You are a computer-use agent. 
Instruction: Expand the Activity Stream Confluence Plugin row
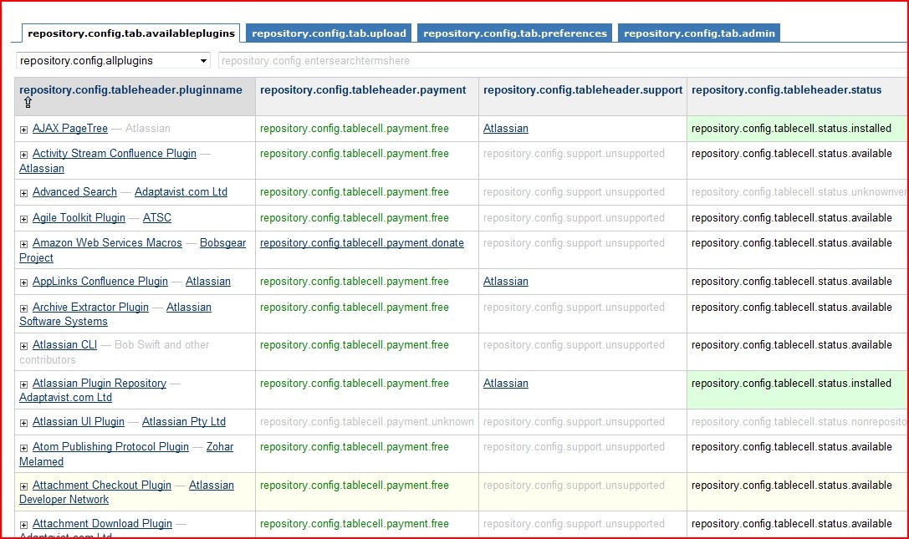coord(23,155)
